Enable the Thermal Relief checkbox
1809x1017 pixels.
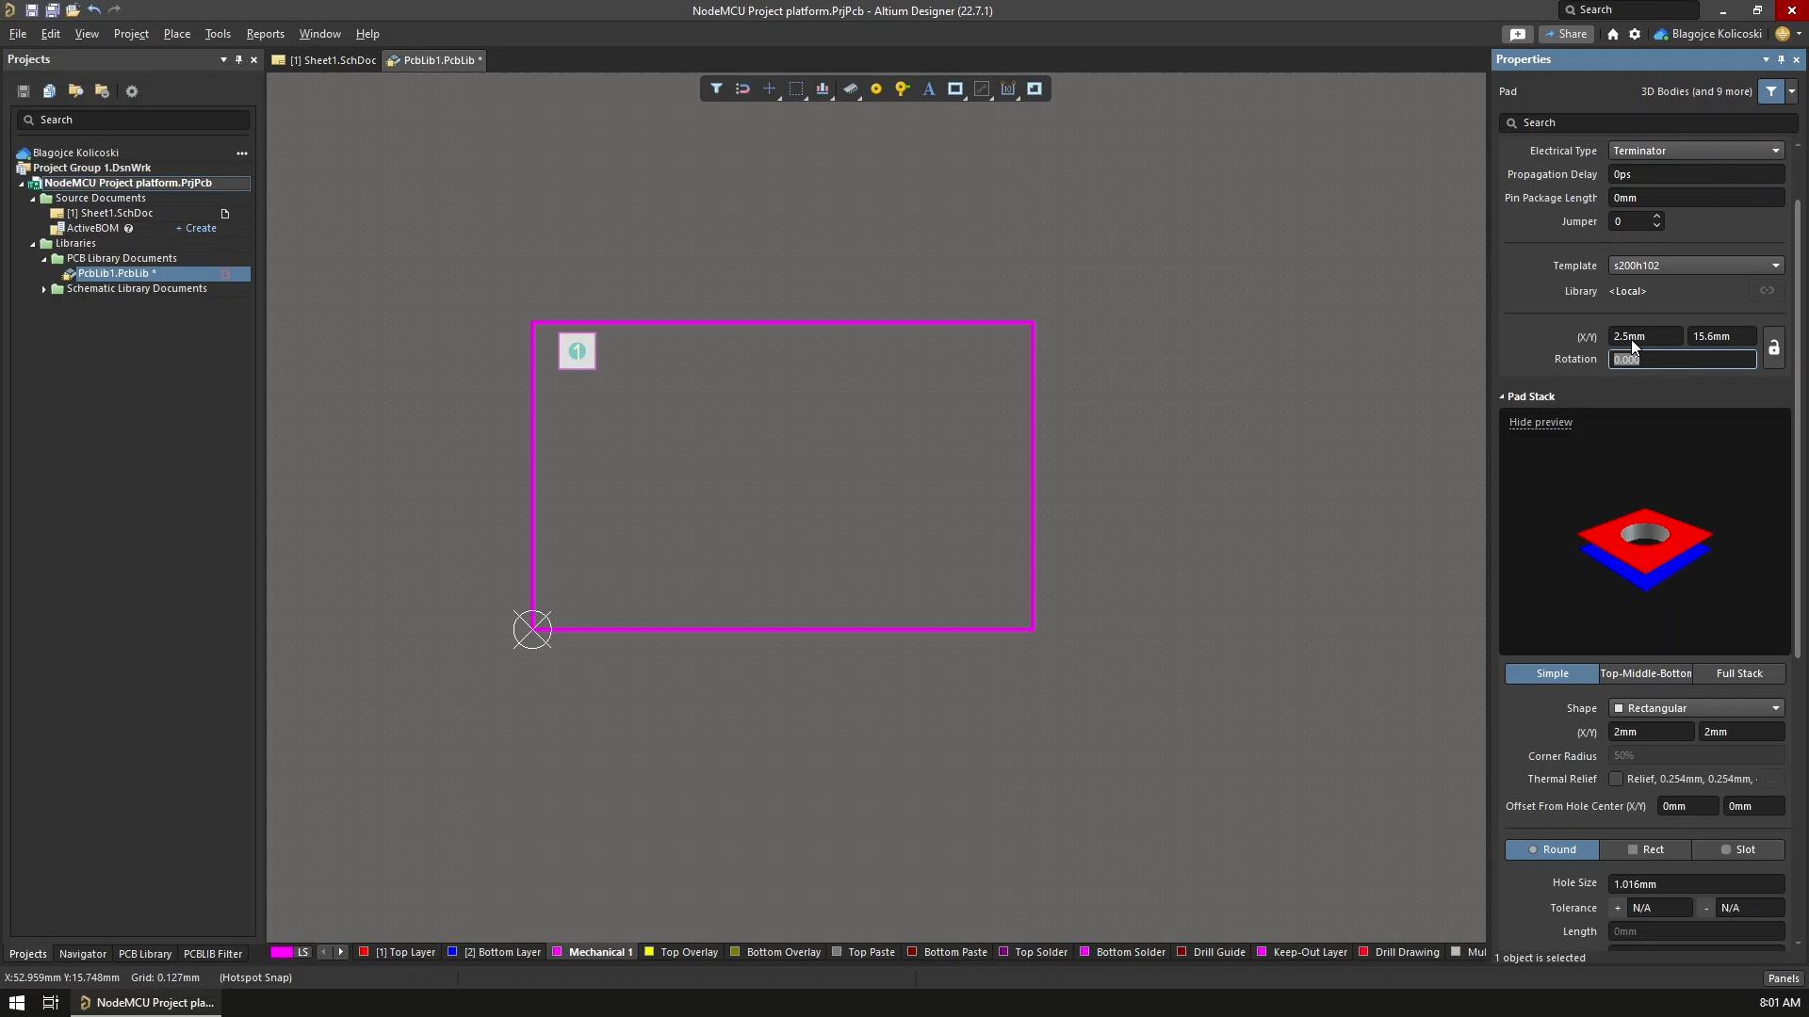pos(1616,779)
